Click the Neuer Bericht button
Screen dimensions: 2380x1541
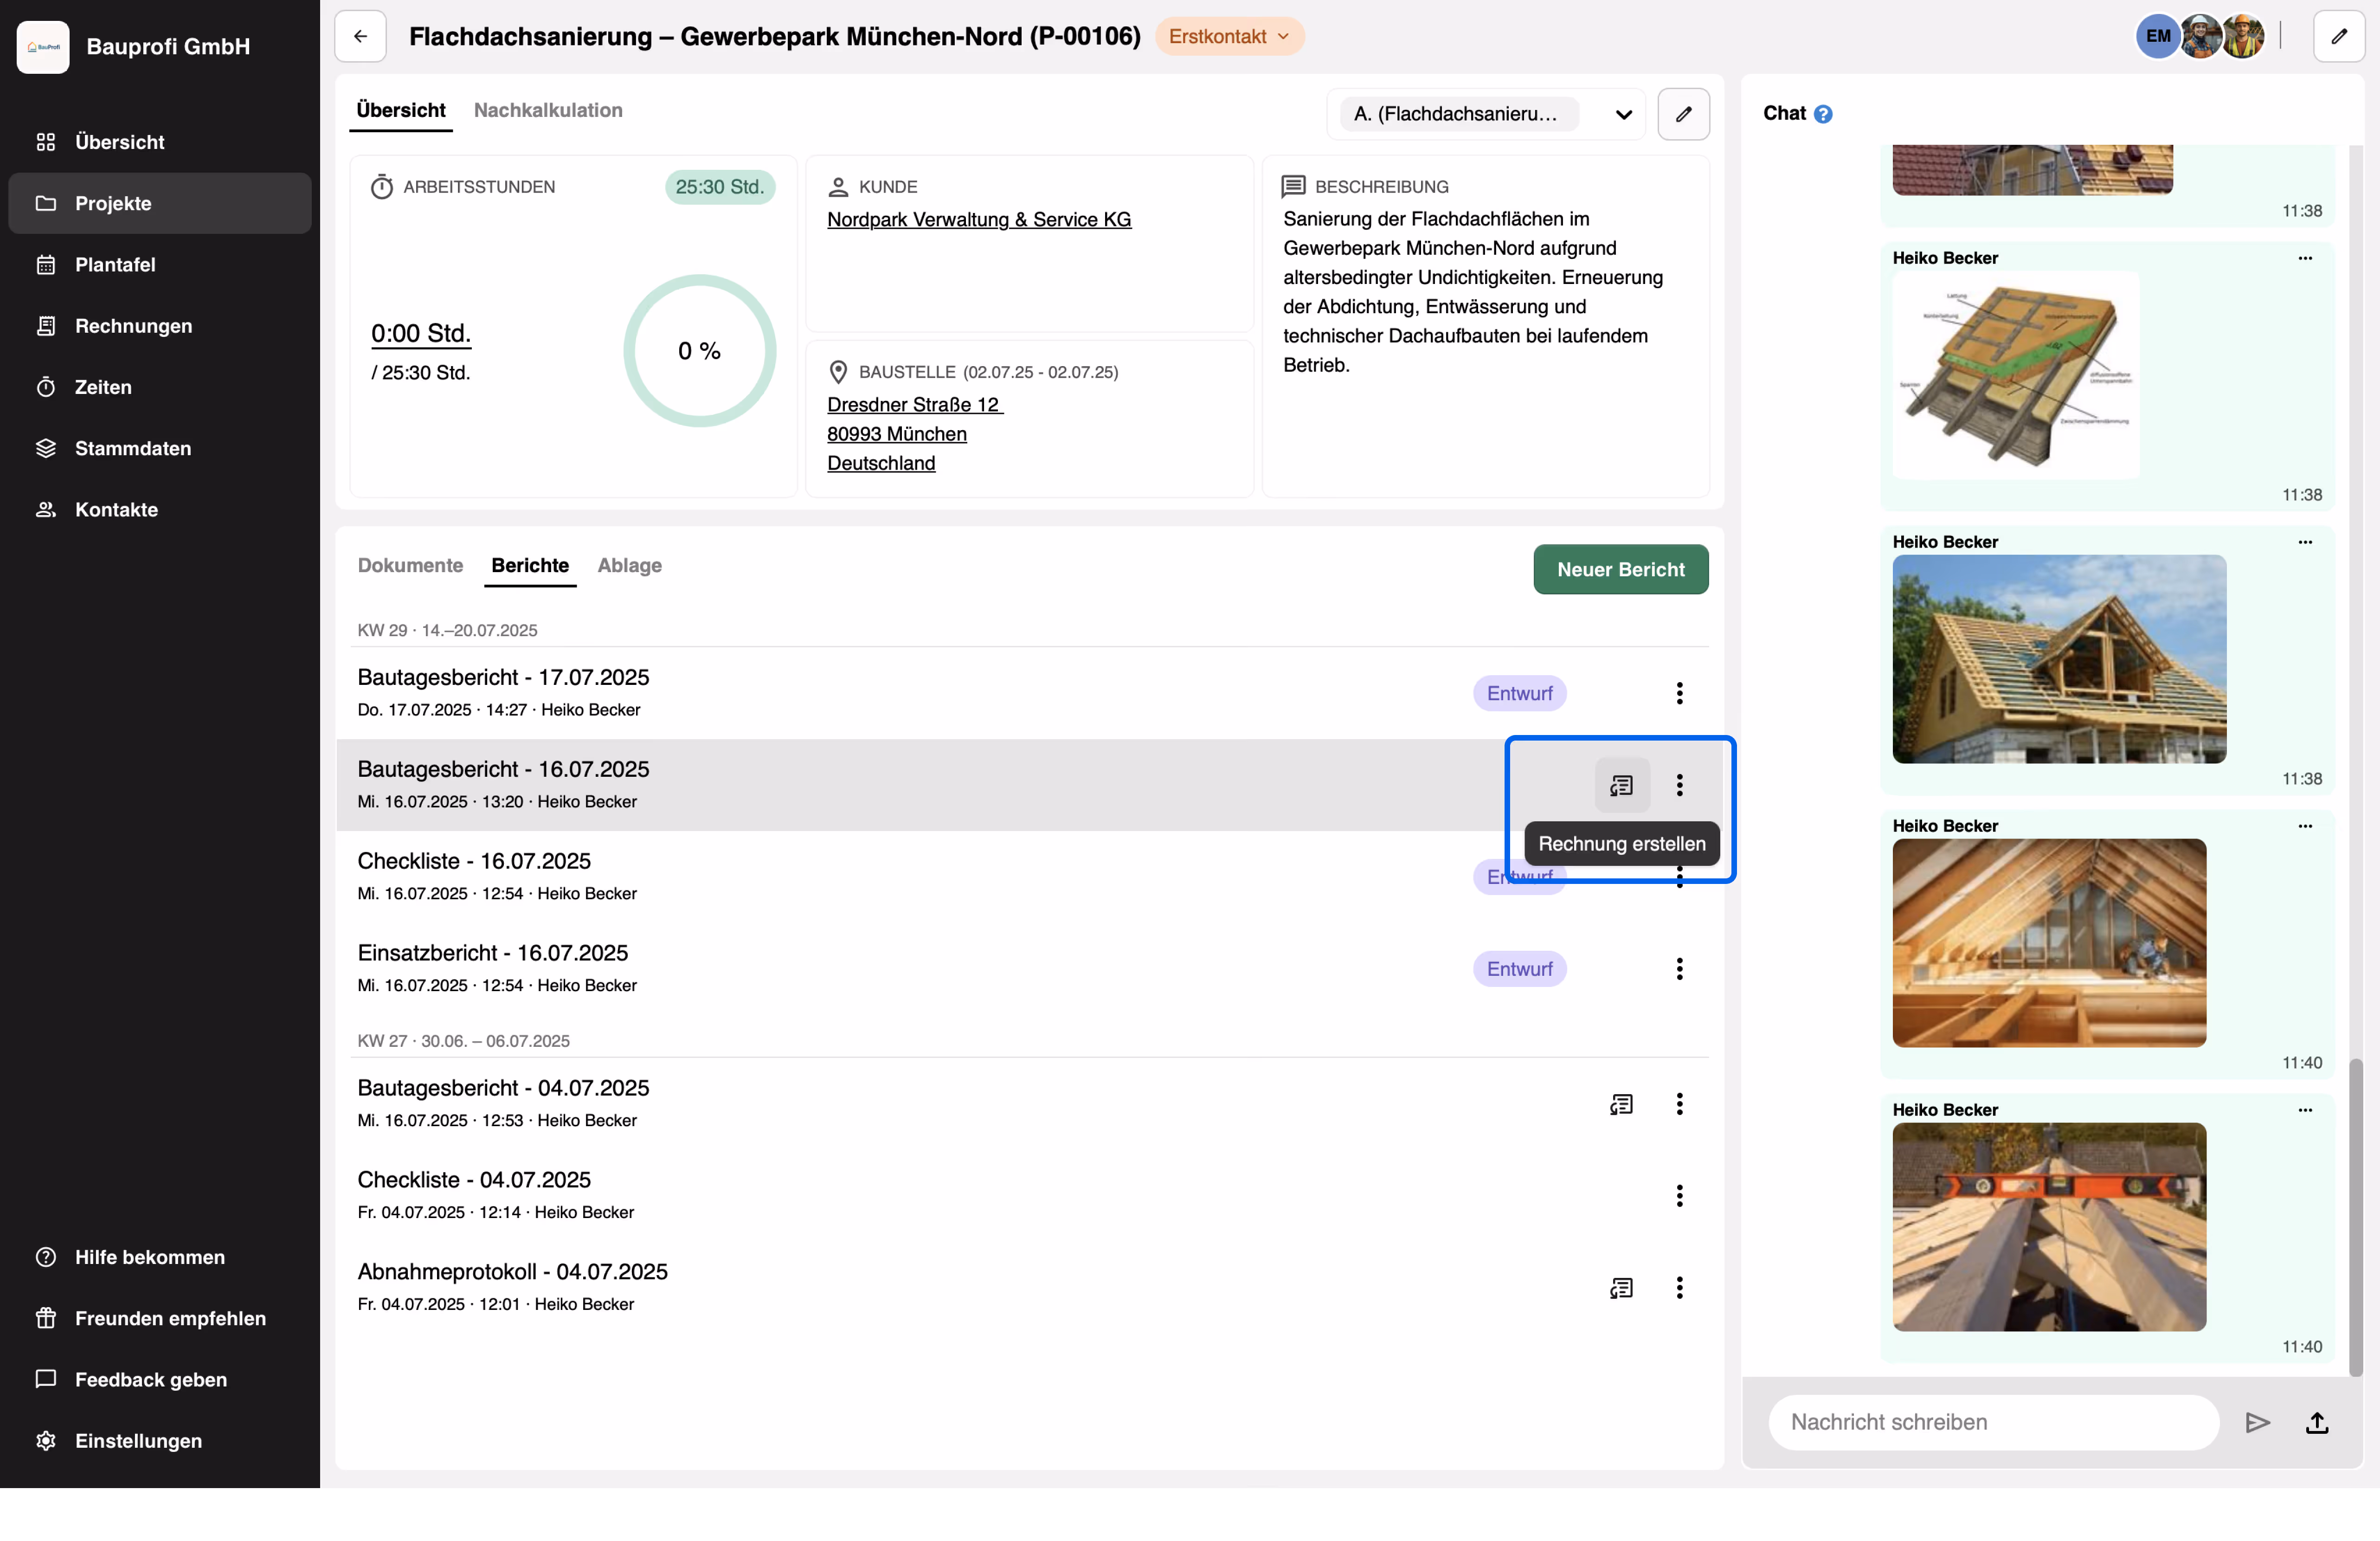[1620, 569]
